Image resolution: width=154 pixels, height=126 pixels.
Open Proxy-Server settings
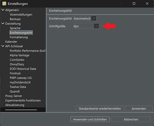14,96
